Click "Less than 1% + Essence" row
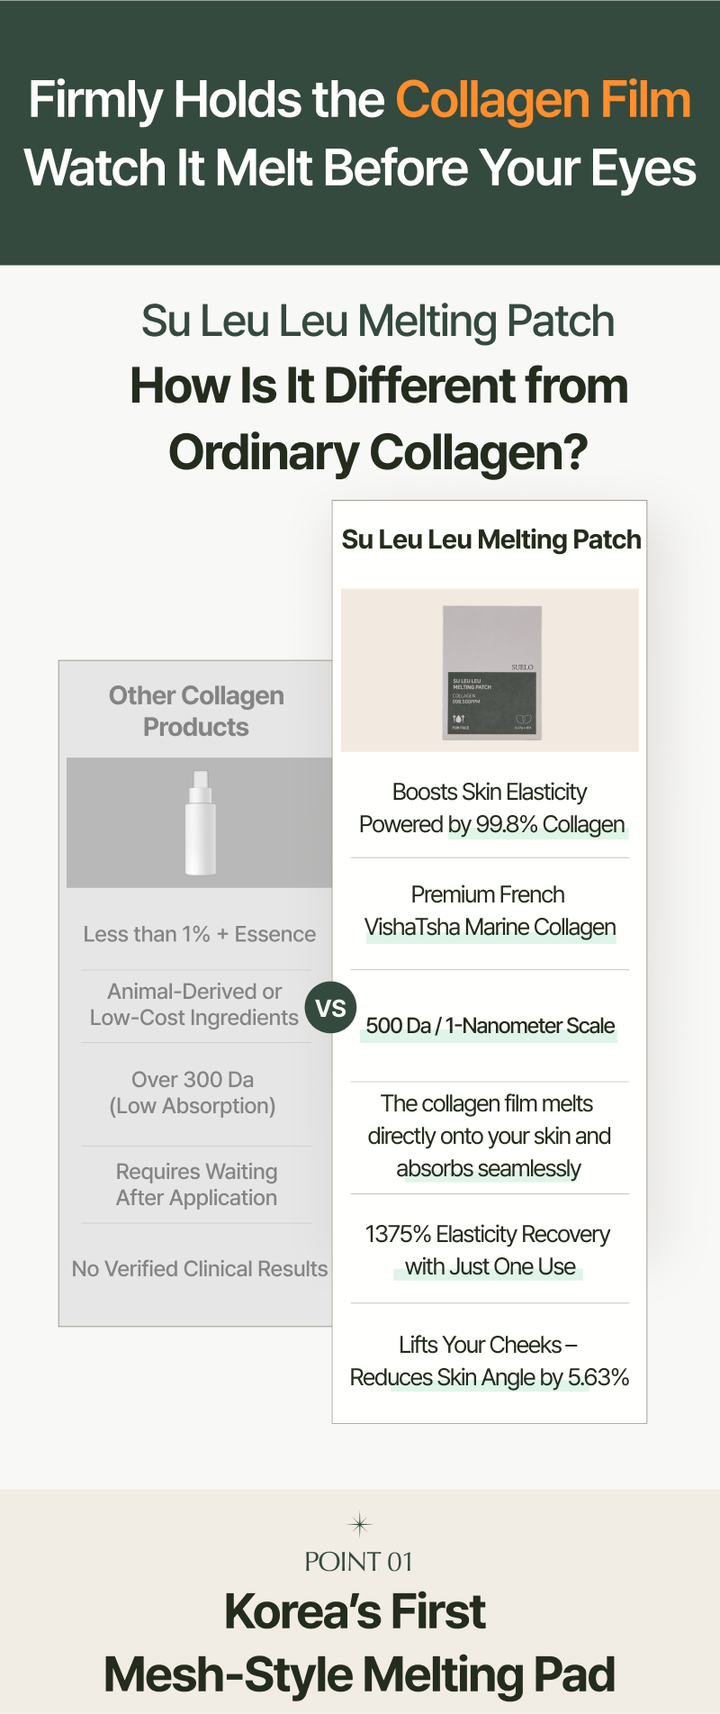 pos(200,934)
